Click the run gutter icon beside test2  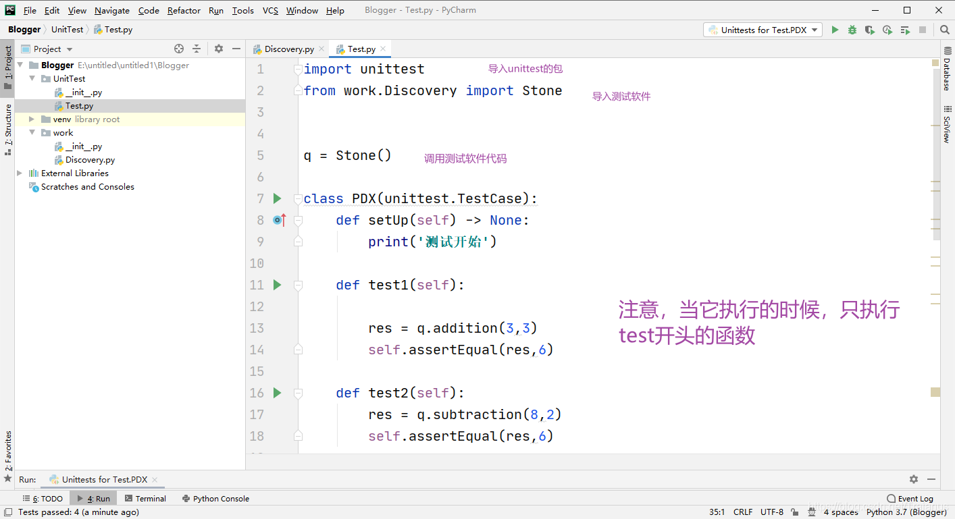(x=277, y=393)
